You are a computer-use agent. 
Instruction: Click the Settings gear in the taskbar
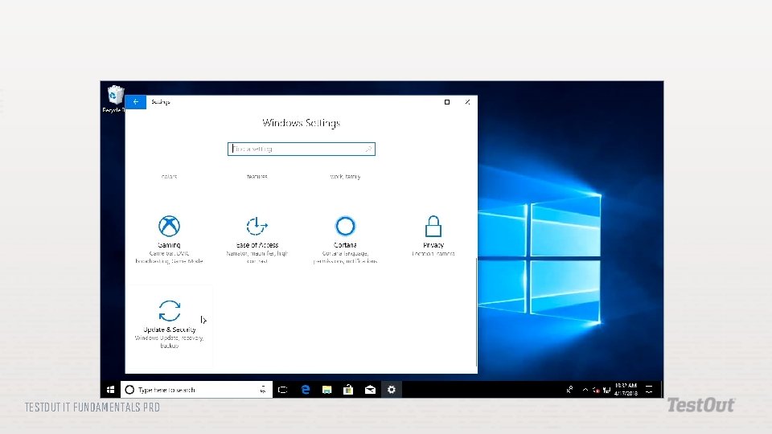click(x=392, y=390)
